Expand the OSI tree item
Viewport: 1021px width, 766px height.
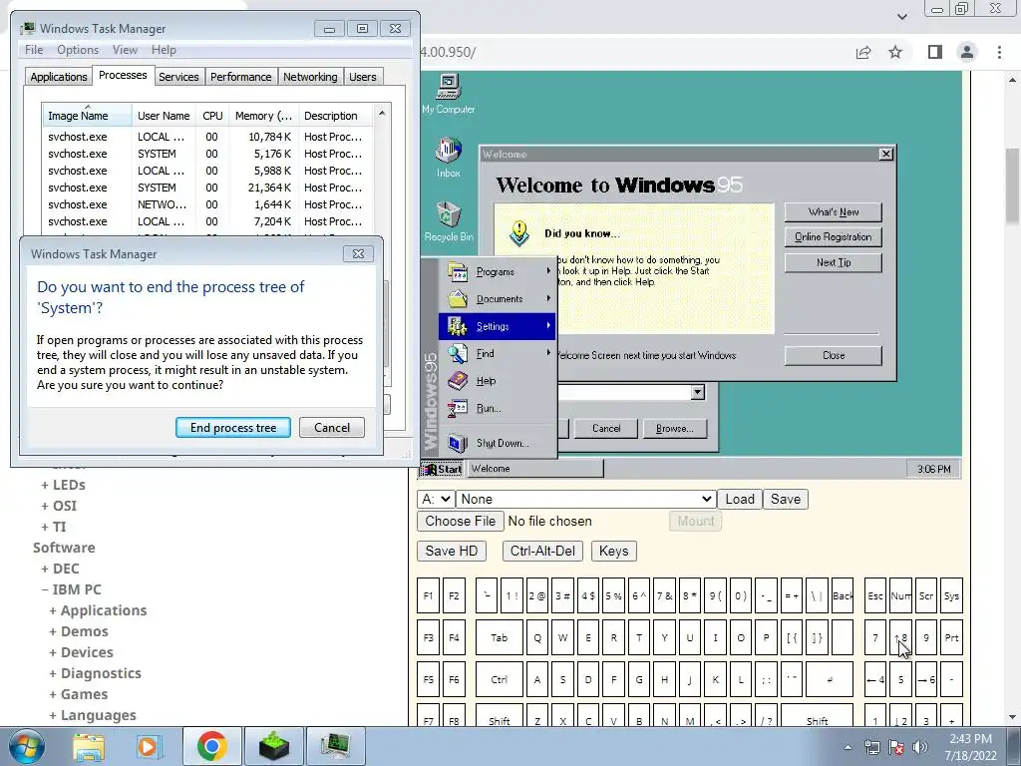[59, 506]
